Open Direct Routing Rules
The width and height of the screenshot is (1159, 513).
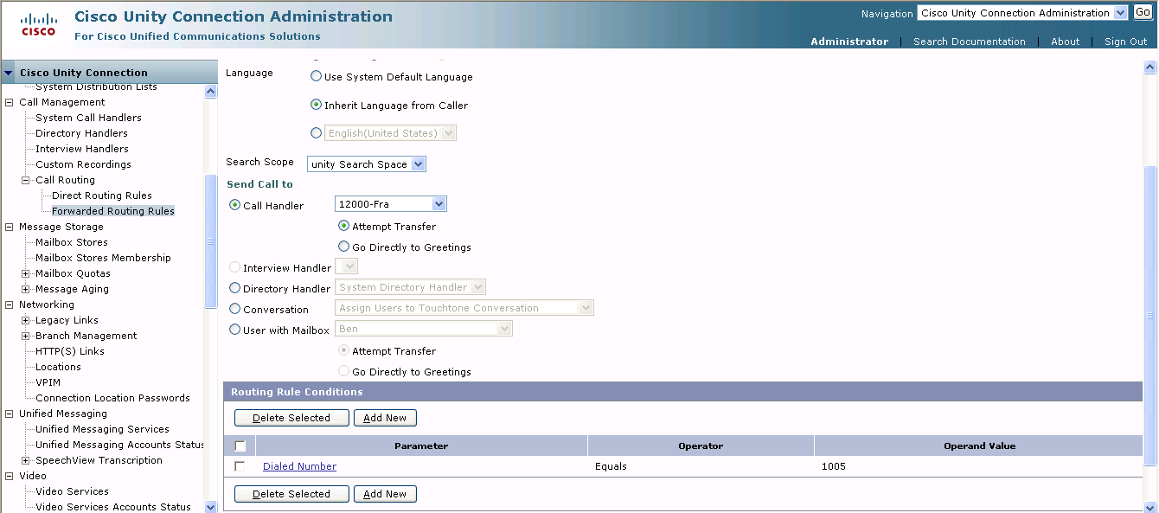(x=101, y=196)
